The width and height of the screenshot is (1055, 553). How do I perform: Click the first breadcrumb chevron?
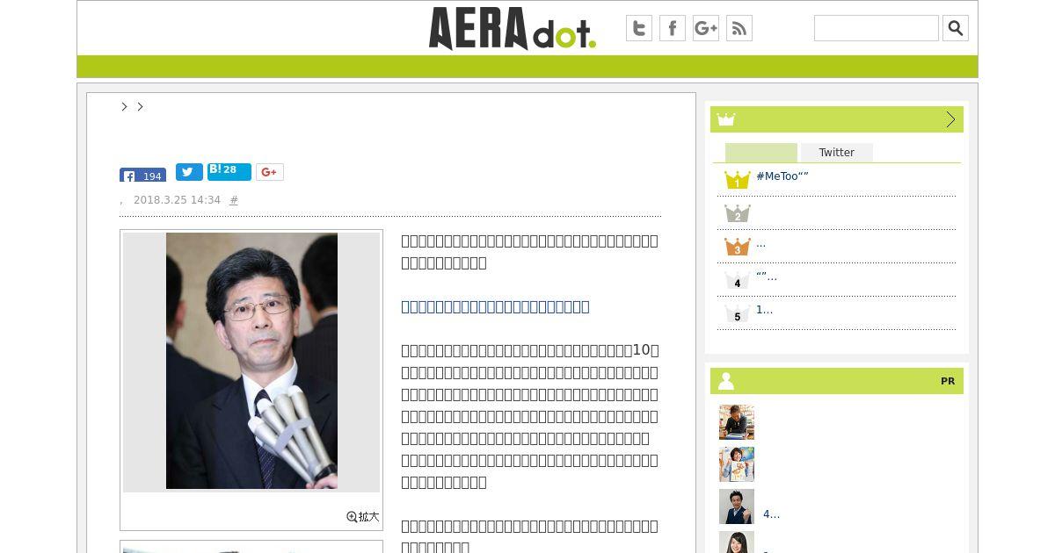coord(125,106)
